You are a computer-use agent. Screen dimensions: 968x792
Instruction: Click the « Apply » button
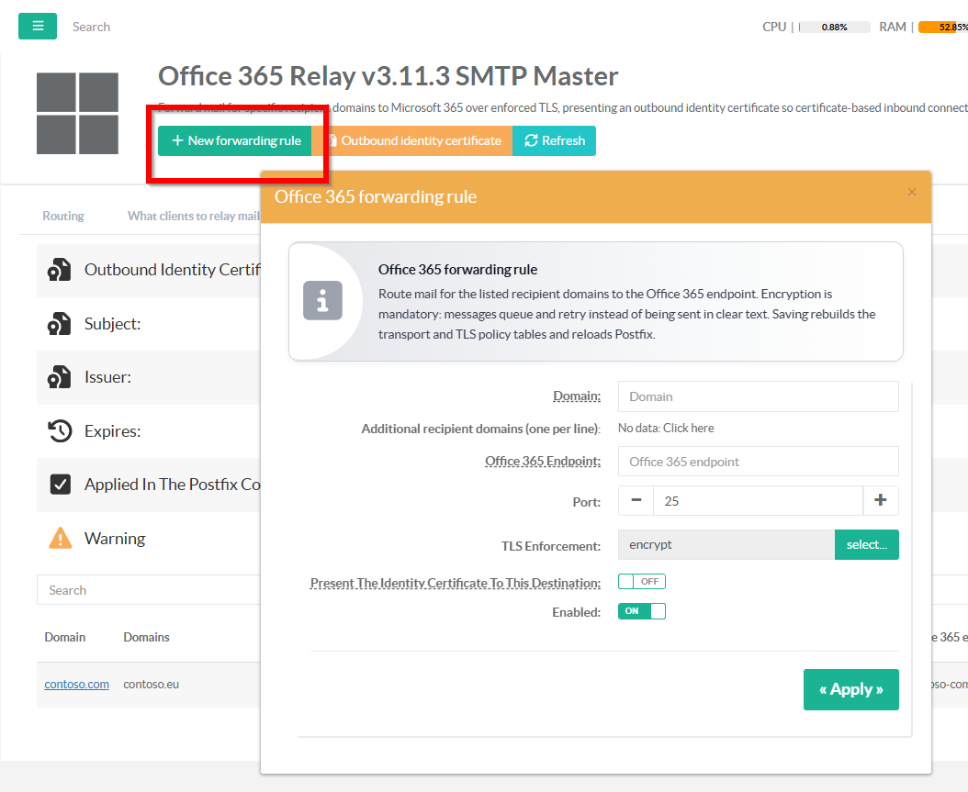click(850, 689)
